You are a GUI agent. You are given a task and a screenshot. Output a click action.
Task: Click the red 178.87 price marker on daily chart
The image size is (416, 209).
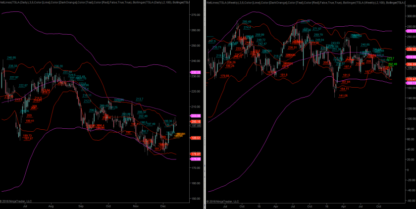[x=196, y=154]
